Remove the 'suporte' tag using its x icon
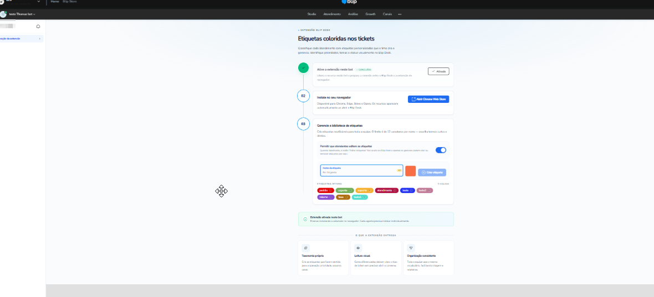Viewport: 654px width, 297px height. pyautogui.click(x=370, y=190)
